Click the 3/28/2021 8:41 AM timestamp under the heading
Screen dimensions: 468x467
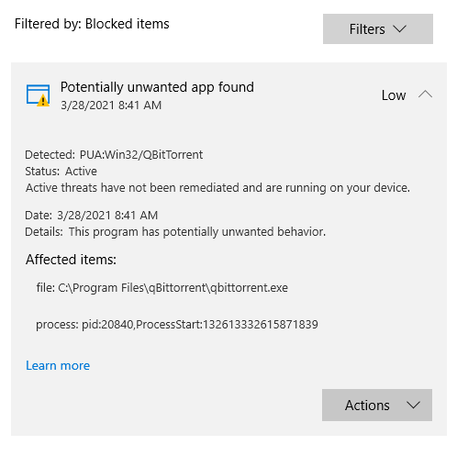pos(111,106)
